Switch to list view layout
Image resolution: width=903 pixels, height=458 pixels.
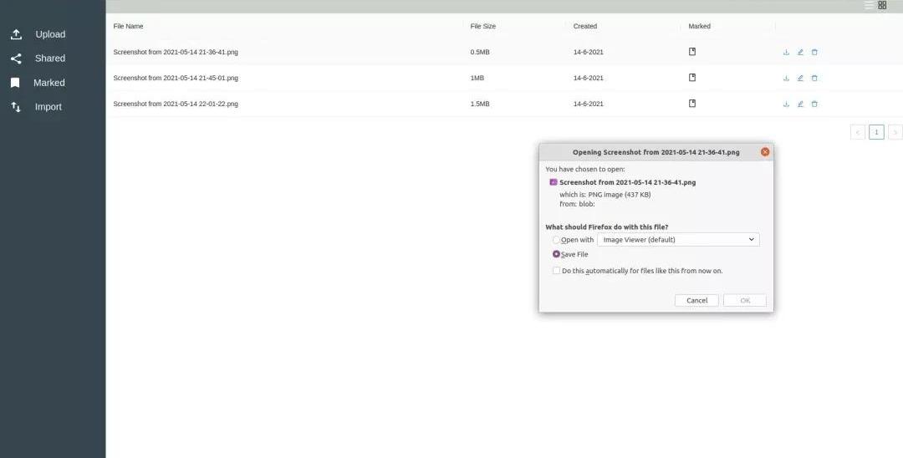point(869,5)
